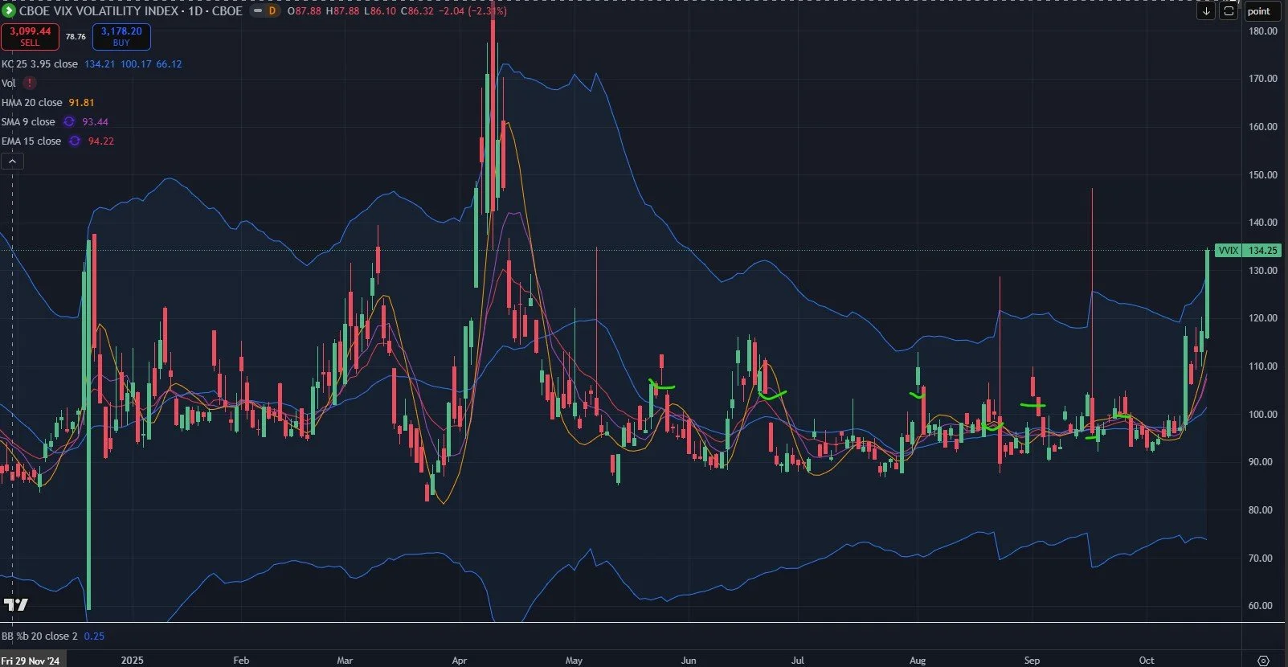Viewport: 1288px width, 667px height.
Task: Click the 100.00 price scale label
Action: coord(1263,415)
